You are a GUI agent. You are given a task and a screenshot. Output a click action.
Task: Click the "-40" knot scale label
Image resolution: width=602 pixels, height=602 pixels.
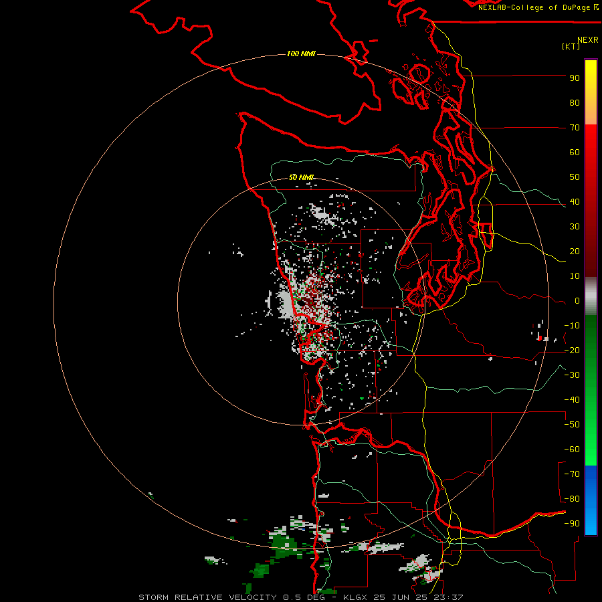point(572,400)
